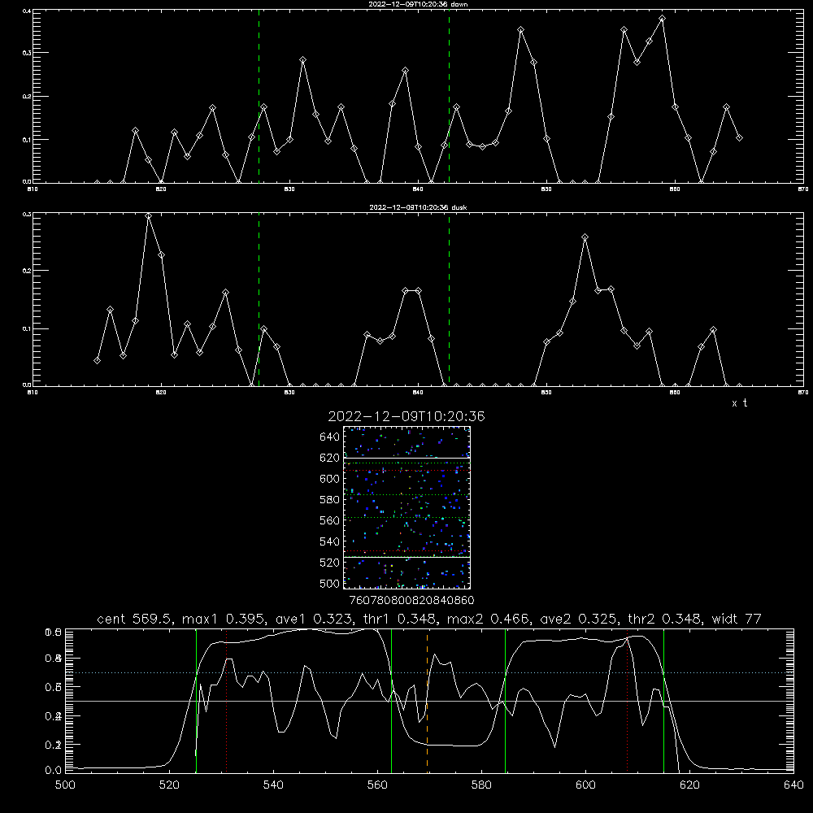Click the dusk plot title text

(x=418, y=207)
